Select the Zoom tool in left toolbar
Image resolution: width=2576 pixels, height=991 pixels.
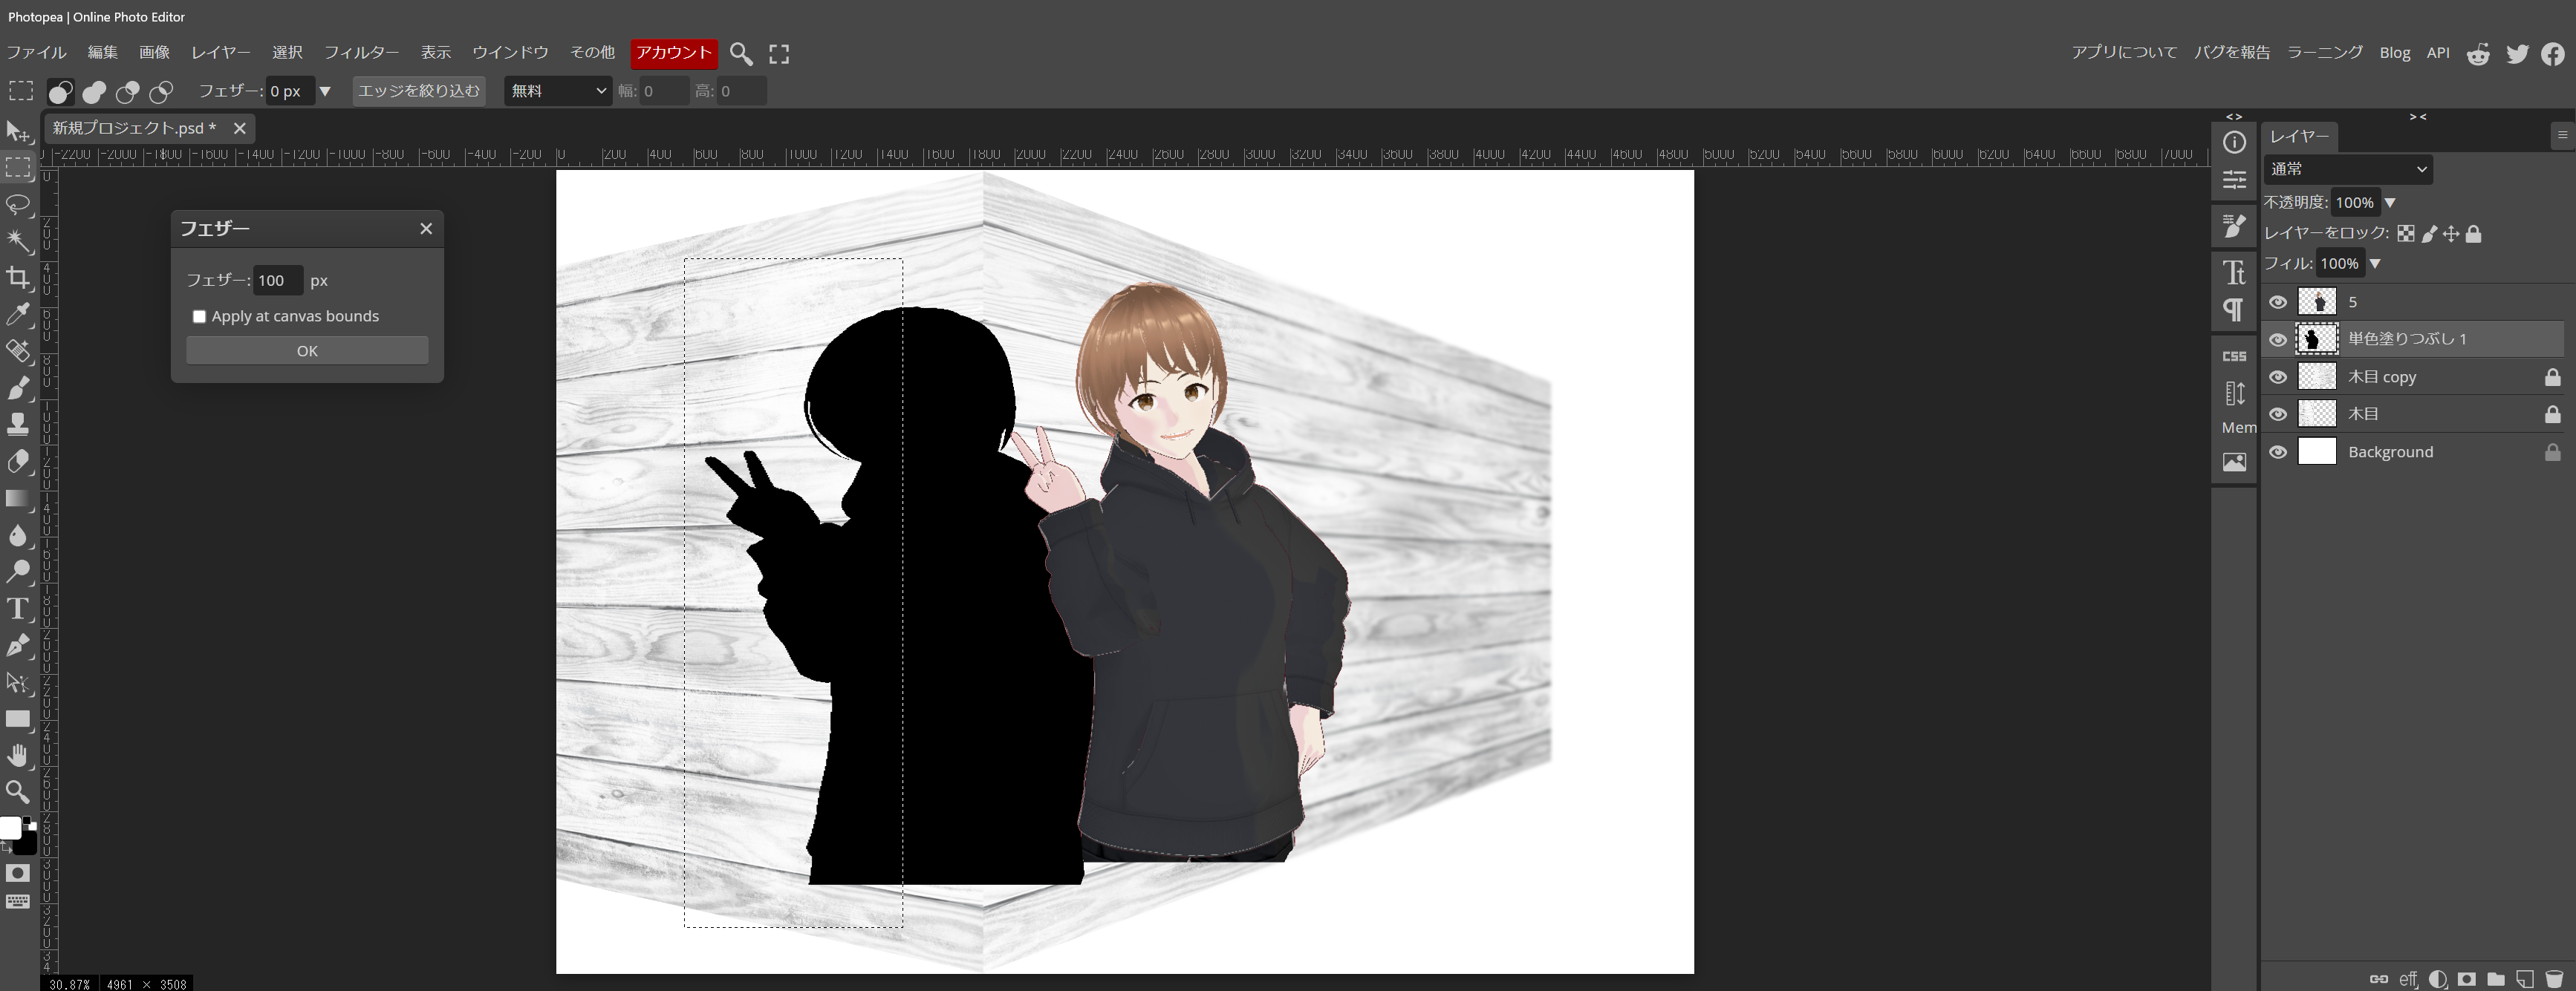18,792
